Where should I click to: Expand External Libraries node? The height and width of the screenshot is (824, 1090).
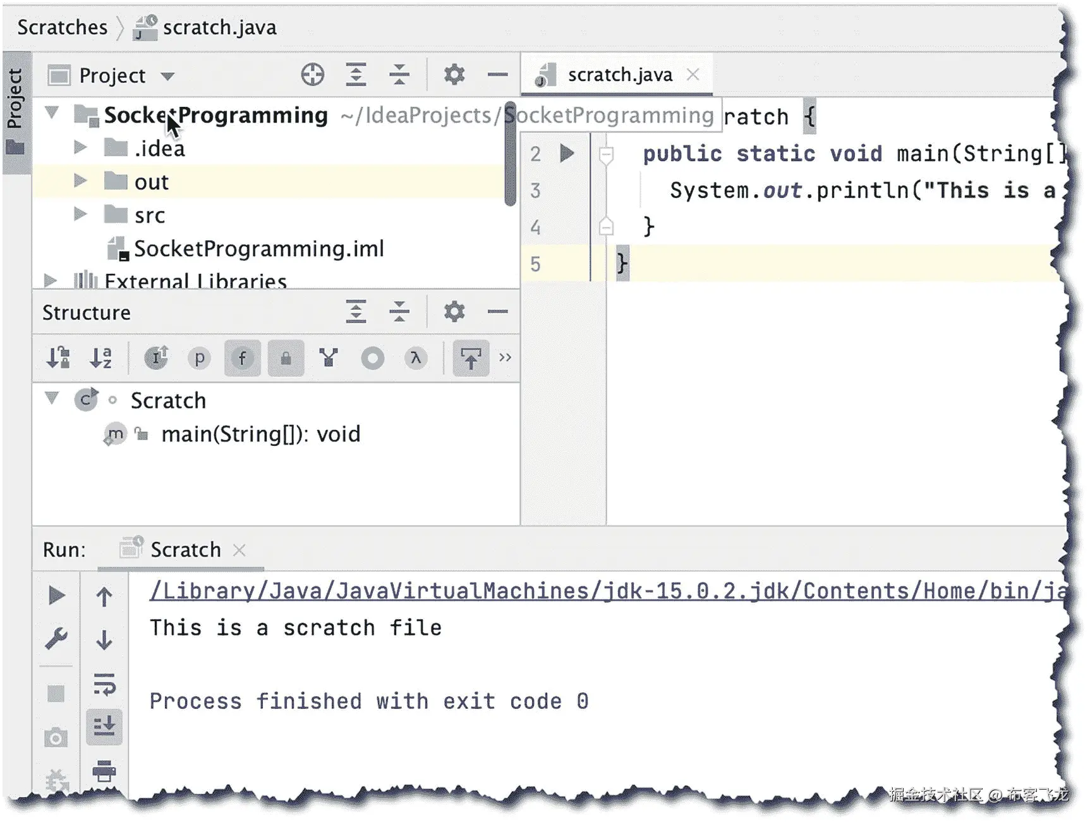click(x=51, y=280)
